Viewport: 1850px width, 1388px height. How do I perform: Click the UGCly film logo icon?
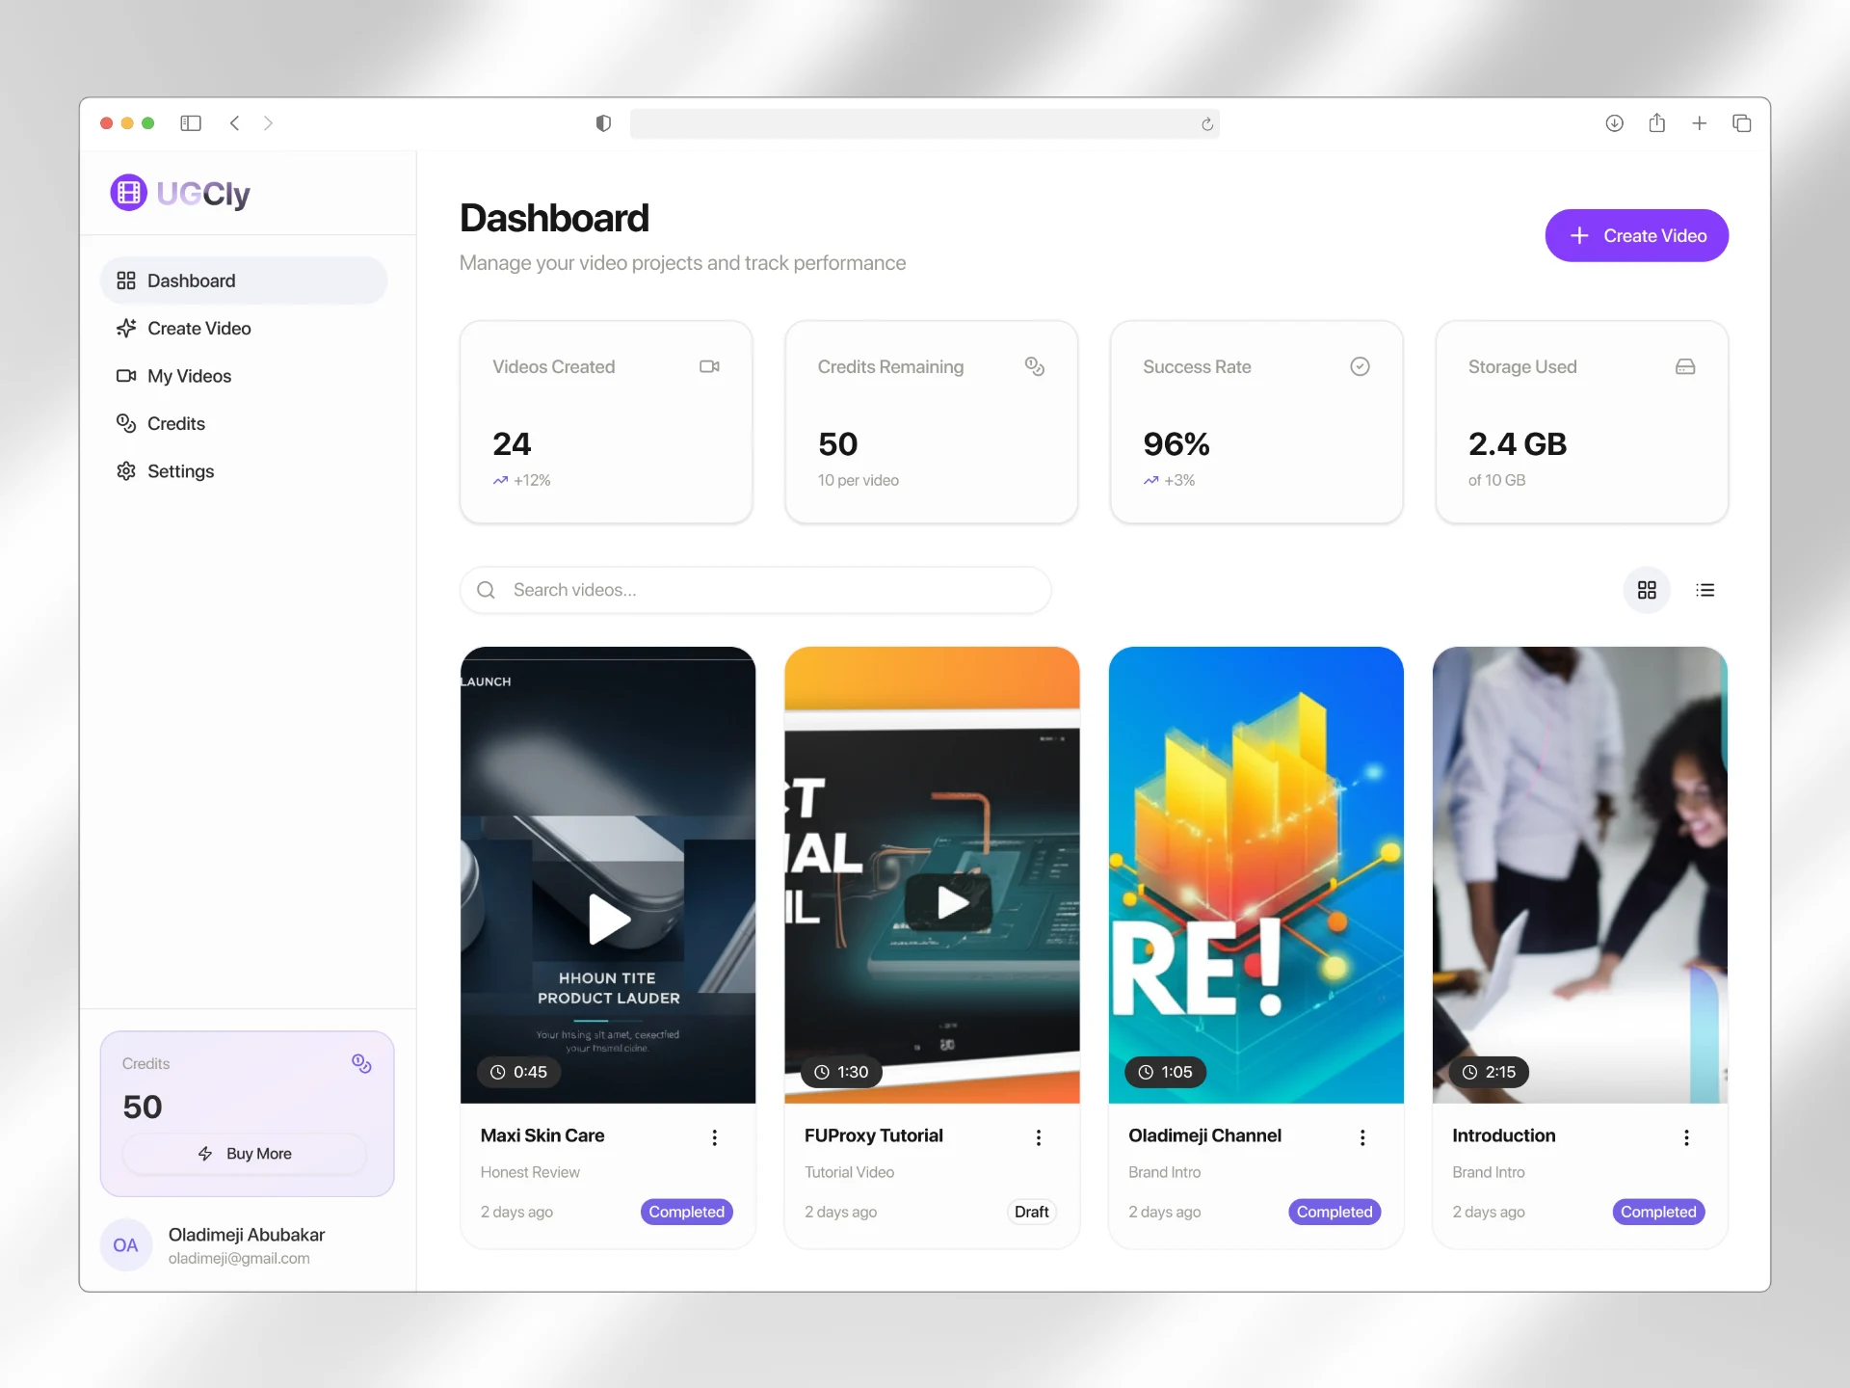coord(128,193)
